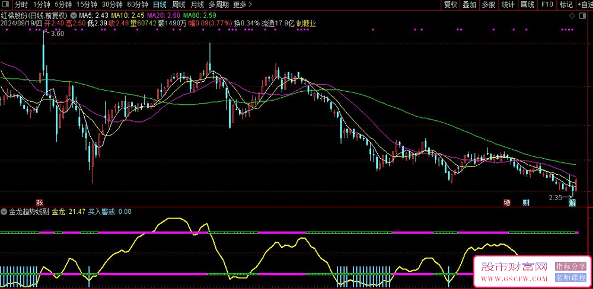Viewport: 593px width, 289px height.
Task: Select the 1分钟 period
Action: [42, 5]
